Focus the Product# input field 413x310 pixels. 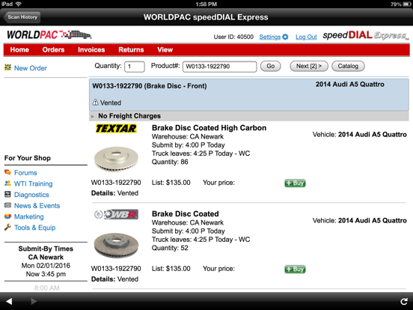coord(220,67)
